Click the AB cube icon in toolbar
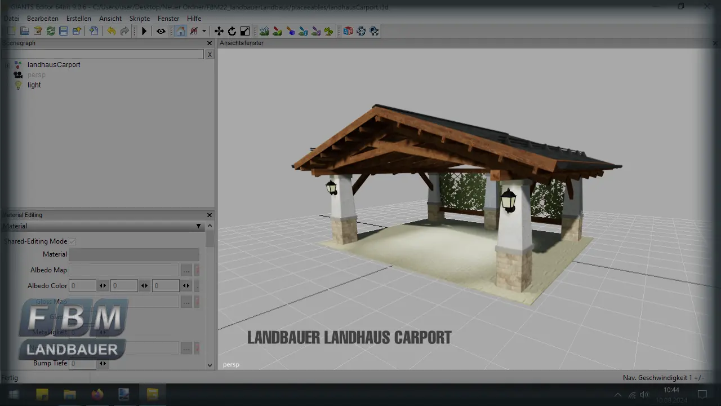The image size is (721, 406). pos(348,31)
